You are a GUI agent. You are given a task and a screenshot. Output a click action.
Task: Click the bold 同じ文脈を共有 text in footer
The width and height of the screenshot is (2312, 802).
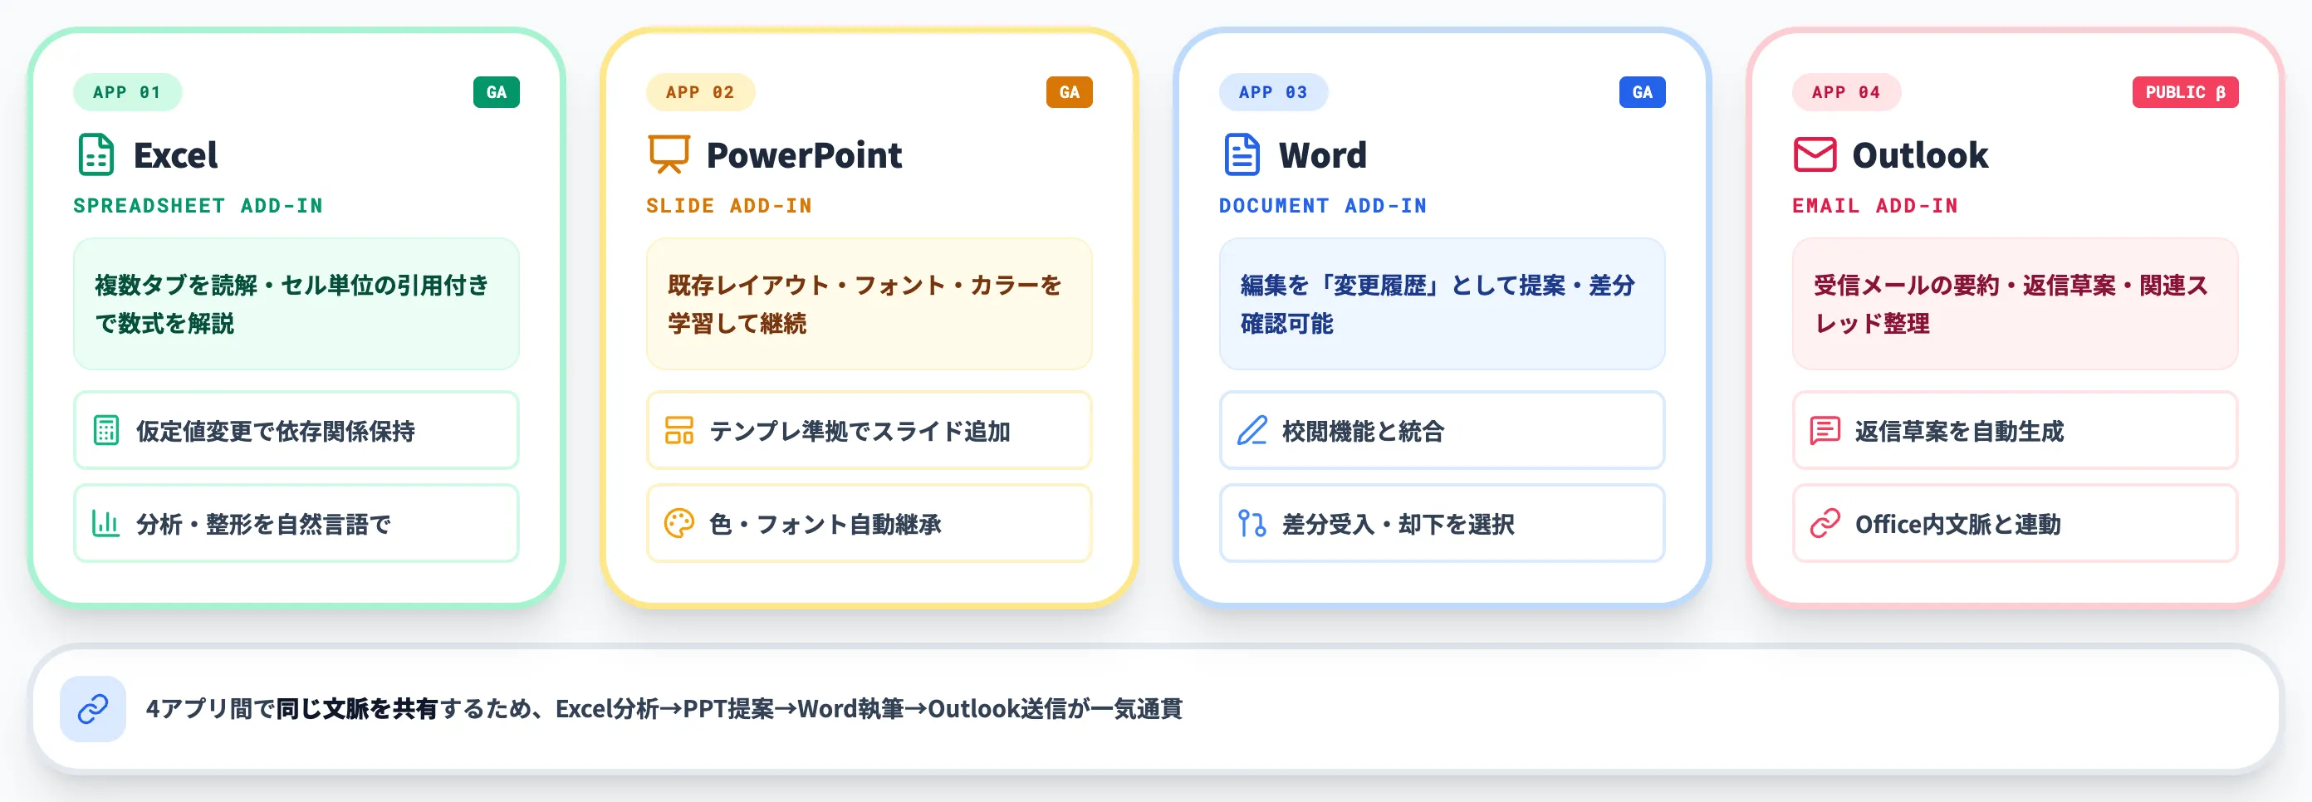click(356, 709)
